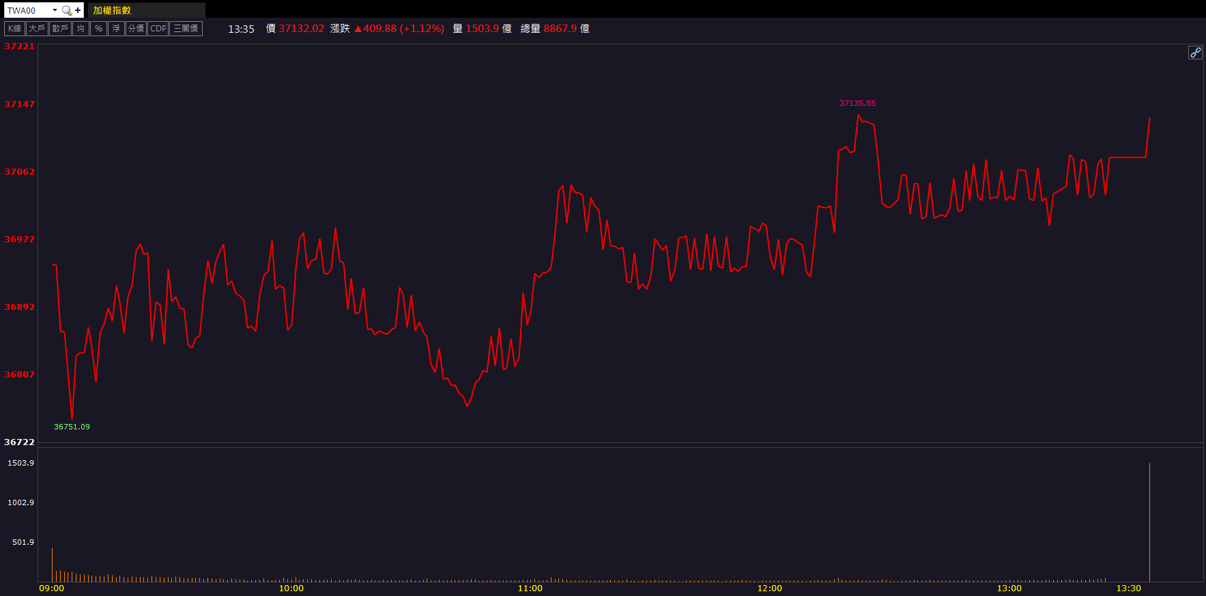1206x596 pixels.
Task: Click the 三關價 button
Action: coord(186,29)
